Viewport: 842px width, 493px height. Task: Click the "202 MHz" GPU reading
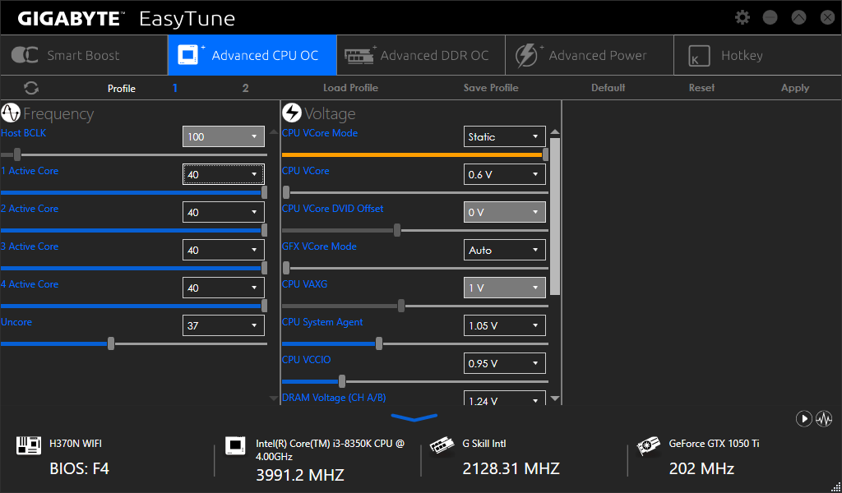click(x=701, y=468)
